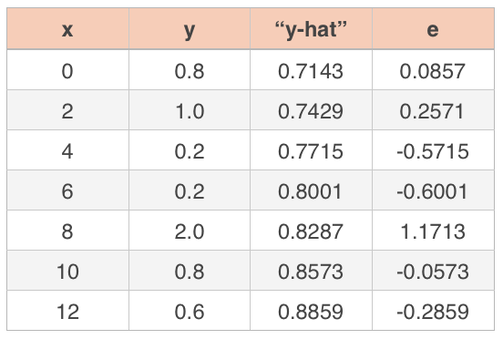Click the y-hat value 0.8001

click(x=311, y=190)
